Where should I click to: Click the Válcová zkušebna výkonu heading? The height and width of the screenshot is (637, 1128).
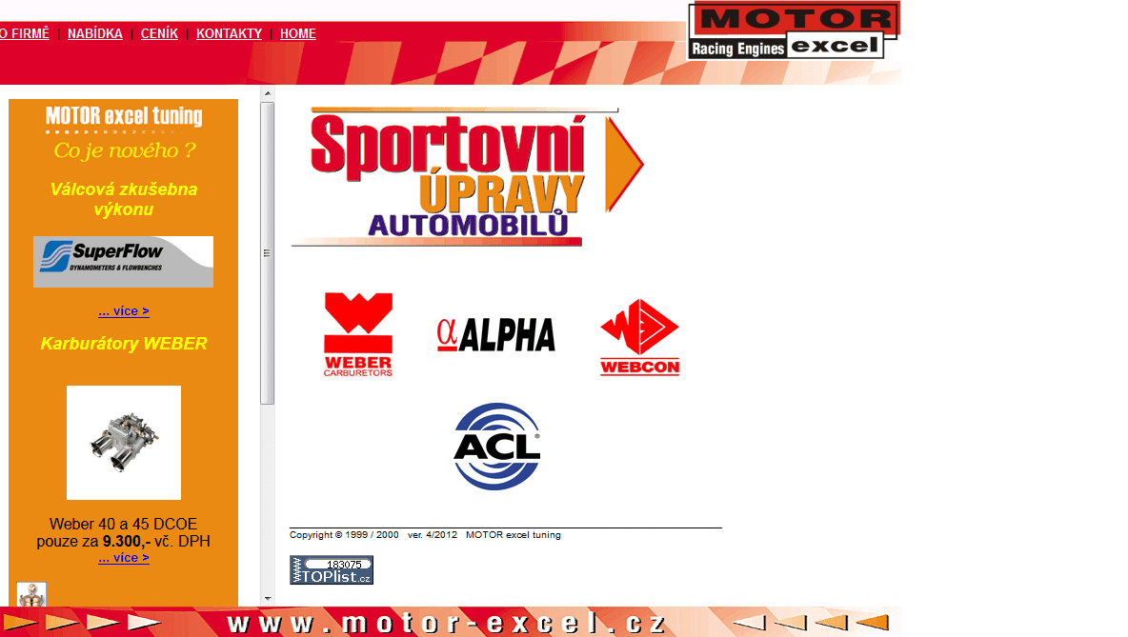tap(124, 199)
